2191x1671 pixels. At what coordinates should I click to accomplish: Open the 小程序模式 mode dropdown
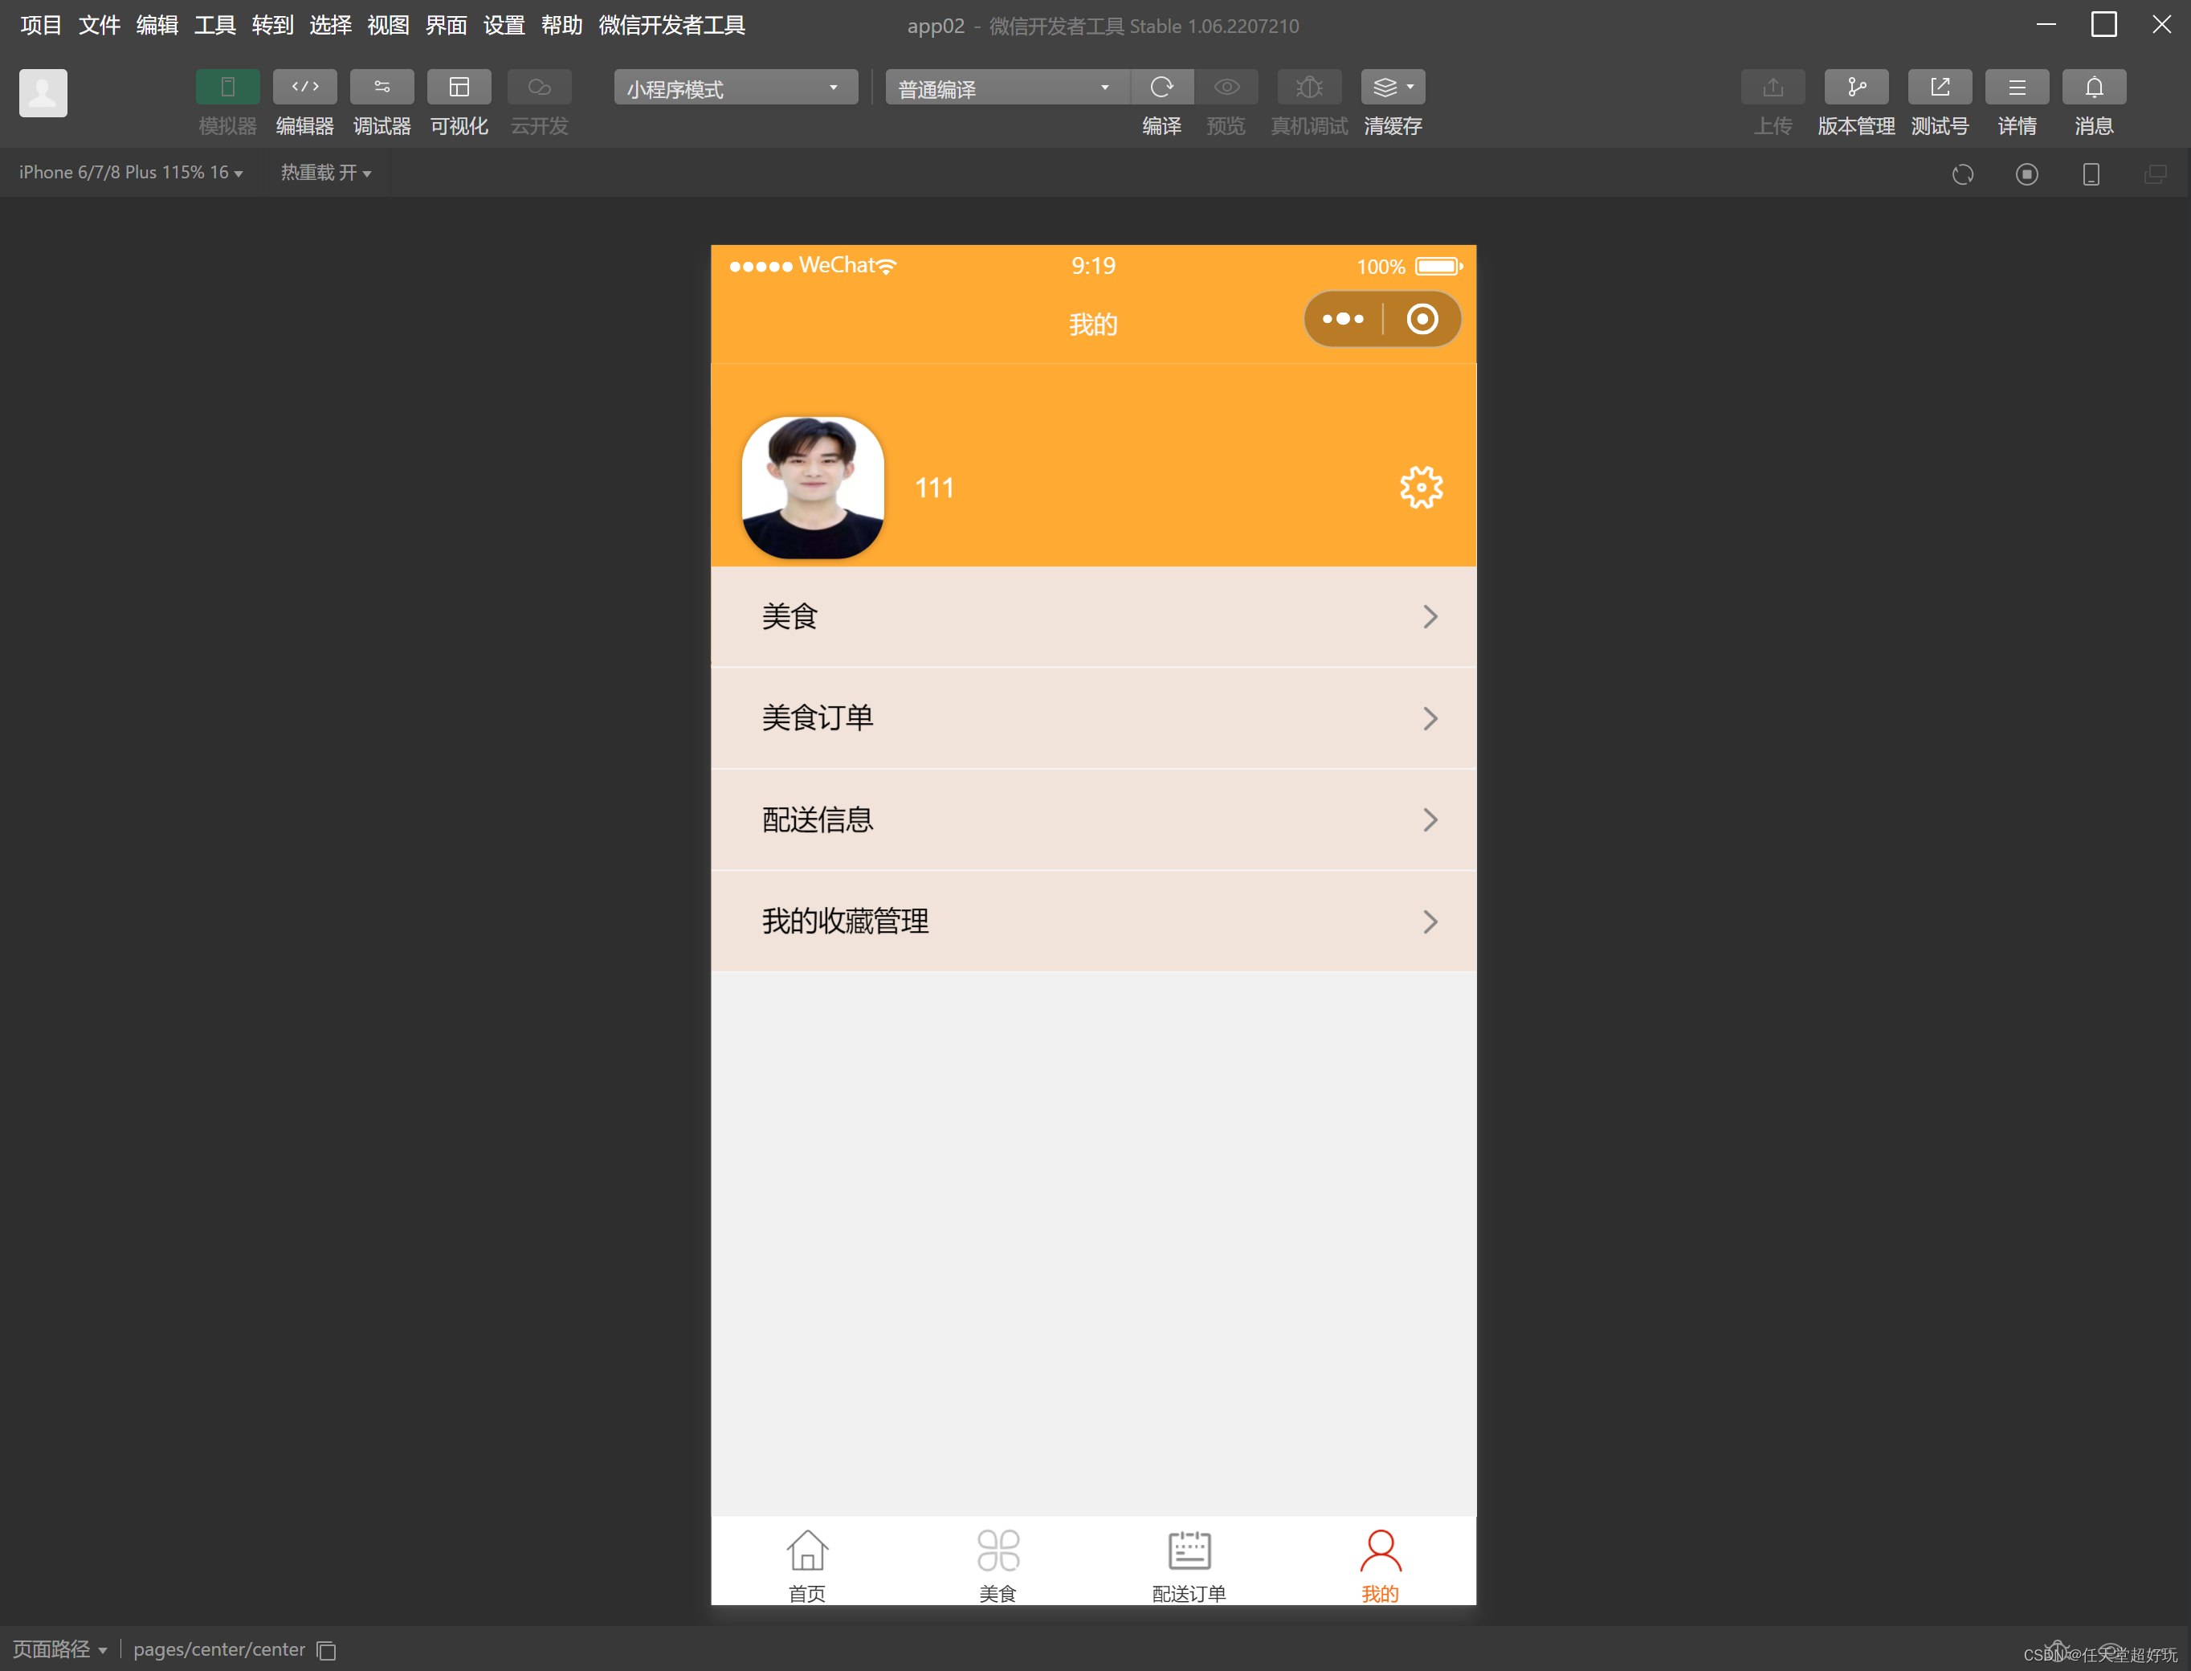(736, 88)
